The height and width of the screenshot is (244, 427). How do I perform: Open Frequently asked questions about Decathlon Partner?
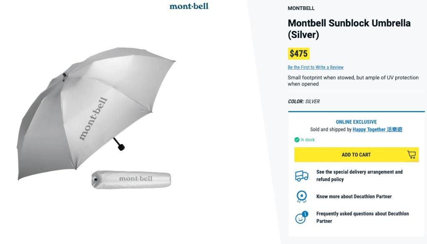tap(362, 217)
